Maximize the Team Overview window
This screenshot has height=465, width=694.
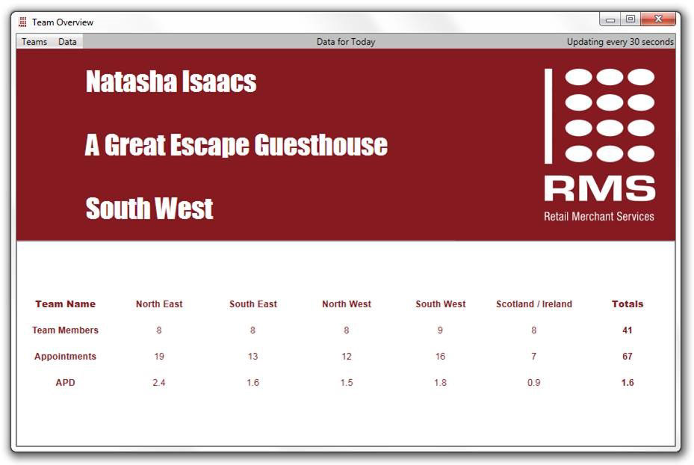tap(631, 19)
